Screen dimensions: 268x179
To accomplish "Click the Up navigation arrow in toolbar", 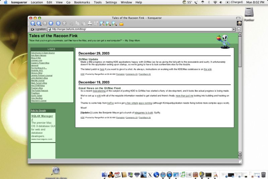I will point(33,23).
